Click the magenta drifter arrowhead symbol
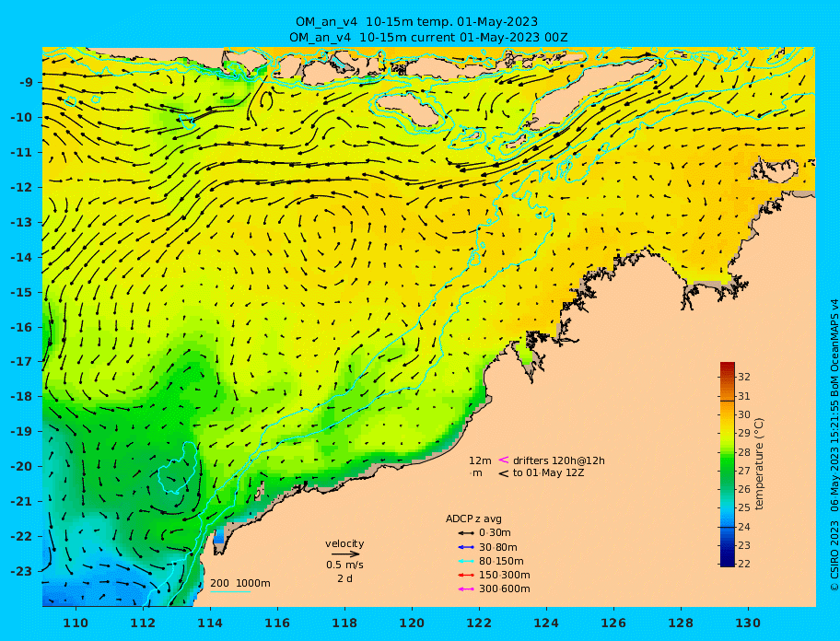840x641 pixels. [x=504, y=460]
